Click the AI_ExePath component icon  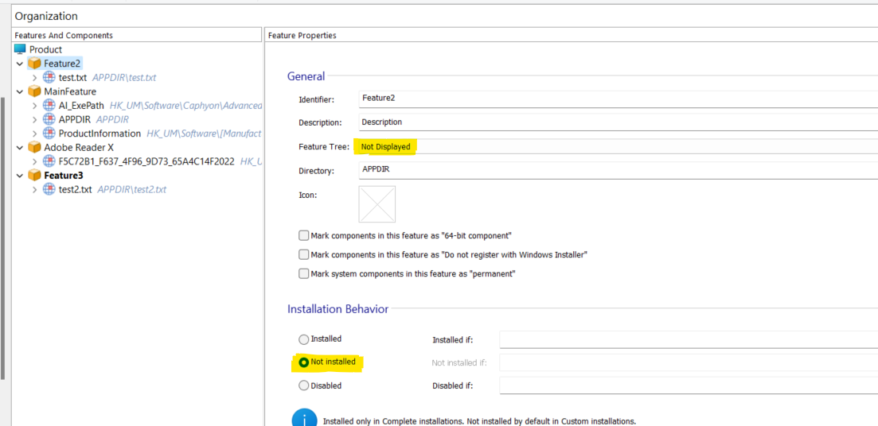point(49,105)
